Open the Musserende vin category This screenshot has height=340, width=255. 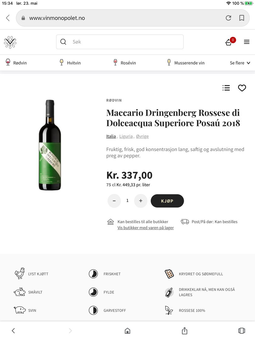point(186,63)
